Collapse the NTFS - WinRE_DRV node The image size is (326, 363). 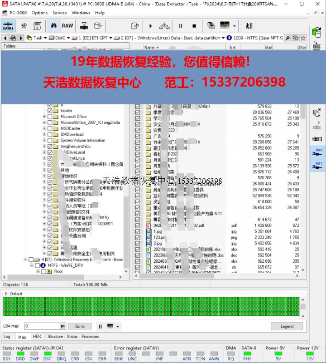[32, 265]
